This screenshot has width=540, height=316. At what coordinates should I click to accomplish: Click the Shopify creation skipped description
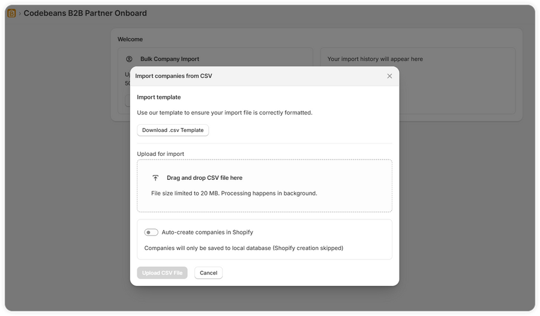[x=244, y=248]
